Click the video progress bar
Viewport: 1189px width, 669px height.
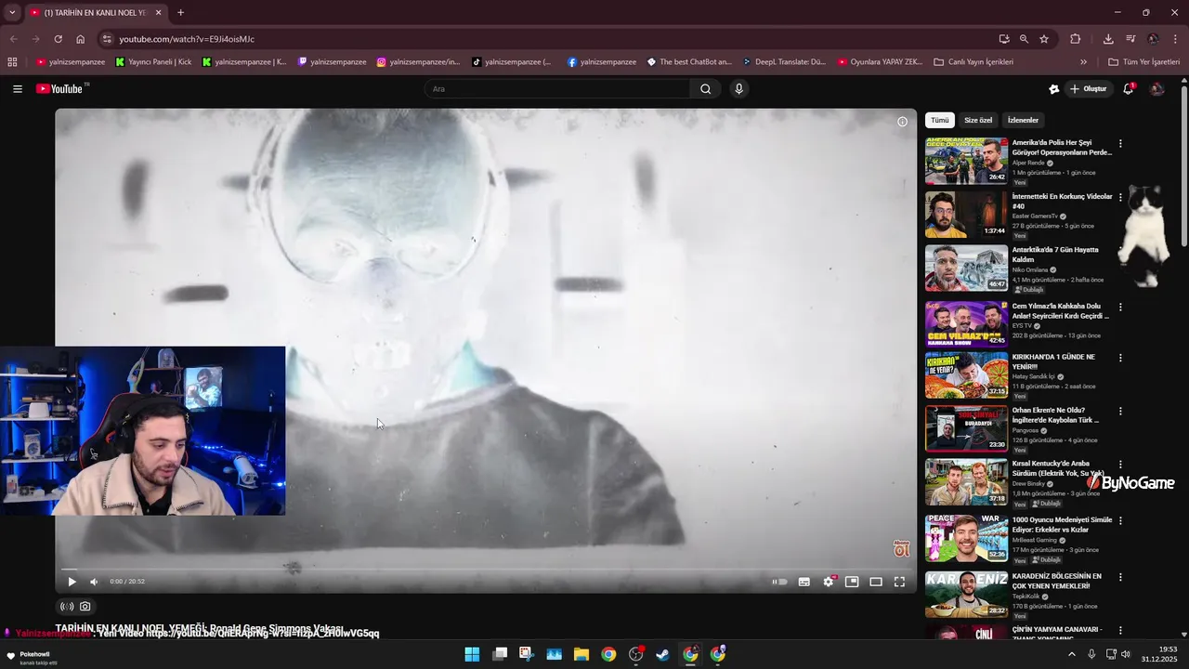coord(486,569)
